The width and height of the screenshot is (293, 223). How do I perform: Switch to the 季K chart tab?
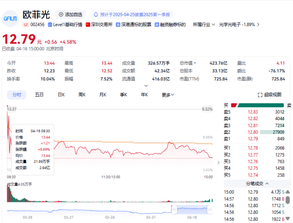(124, 95)
